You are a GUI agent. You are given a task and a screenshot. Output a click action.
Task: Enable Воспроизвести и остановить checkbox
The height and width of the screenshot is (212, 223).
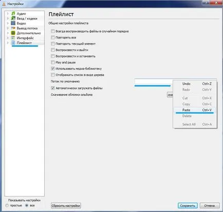tap(53, 56)
